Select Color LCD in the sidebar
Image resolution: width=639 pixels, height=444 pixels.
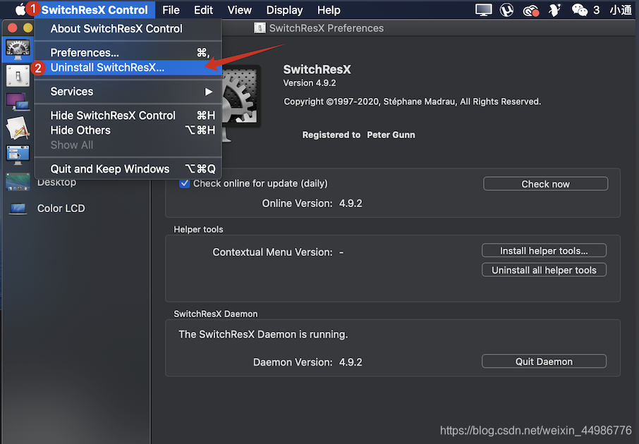(x=61, y=209)
